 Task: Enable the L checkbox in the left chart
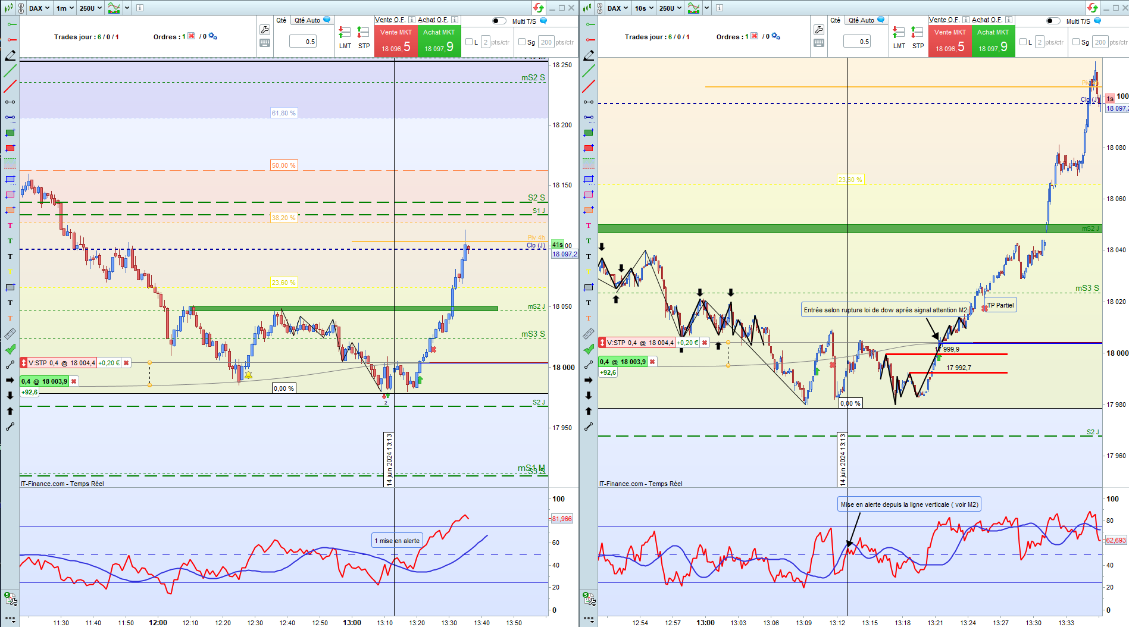(469, 42)
